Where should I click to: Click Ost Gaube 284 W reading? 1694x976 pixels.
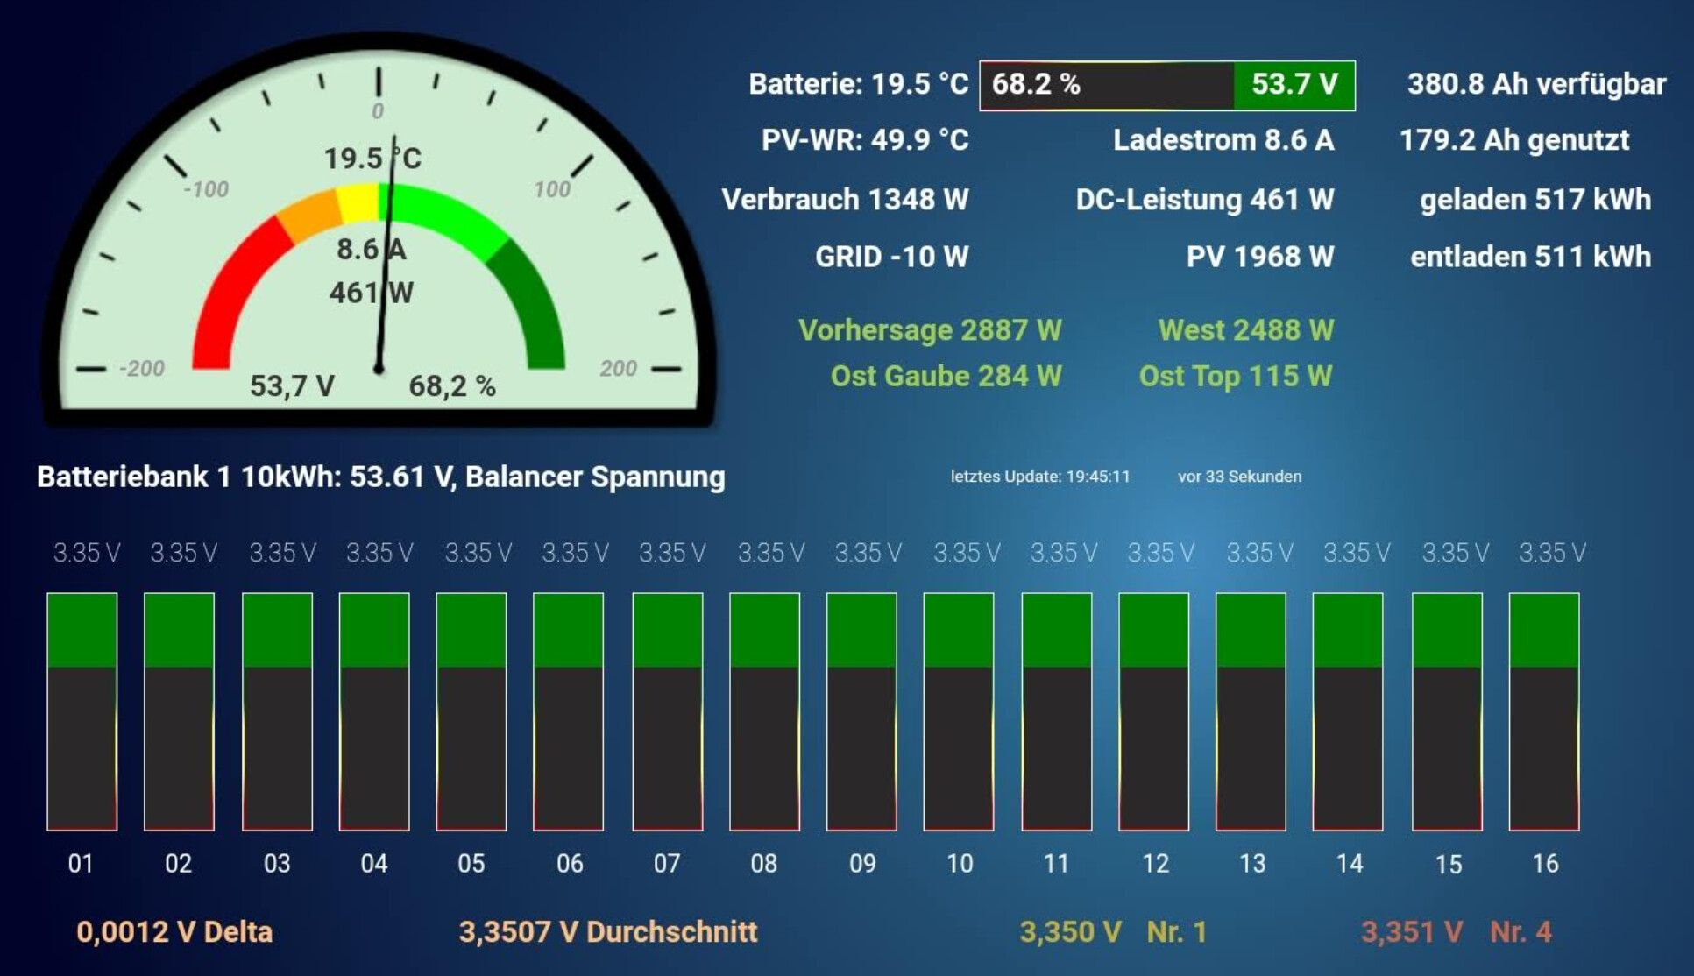pos(946,376)
